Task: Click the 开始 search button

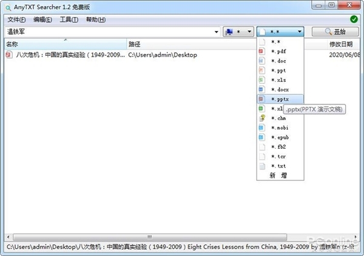Action: pyautogui.click(x=335, y=32)
